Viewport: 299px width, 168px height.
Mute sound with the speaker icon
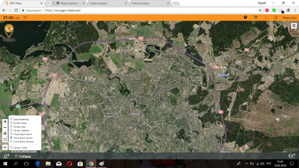click(25, 17)
